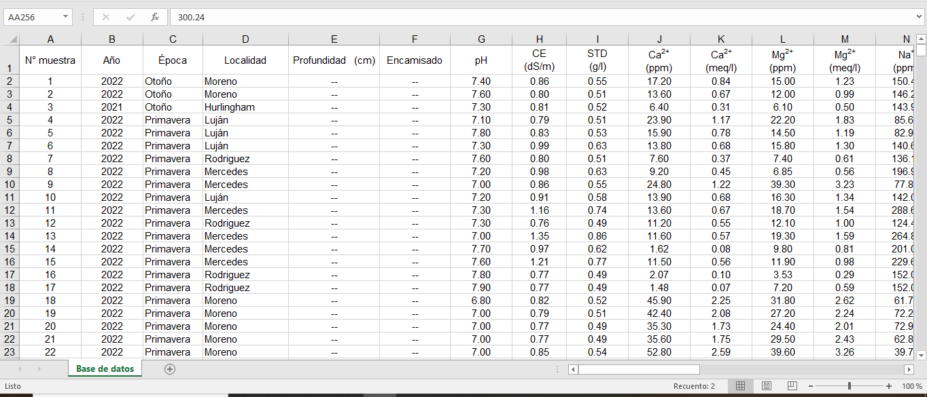927x397 pixels.
Task: Click the zoom level 100 % text
Action: [911, 386]
